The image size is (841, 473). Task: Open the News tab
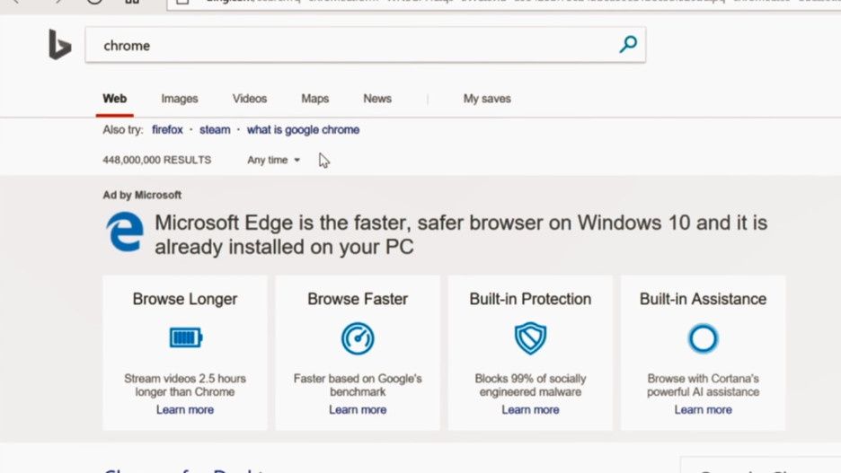tap(377, 99)
